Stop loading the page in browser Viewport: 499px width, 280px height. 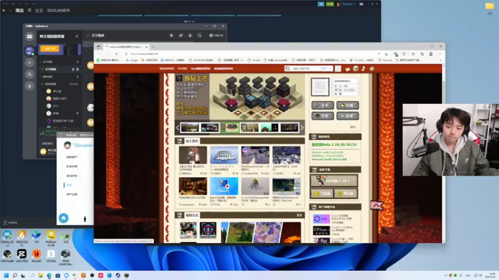pos(116,54)
